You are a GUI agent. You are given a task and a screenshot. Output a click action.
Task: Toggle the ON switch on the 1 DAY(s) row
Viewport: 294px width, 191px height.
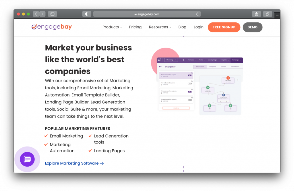(190, 92)
